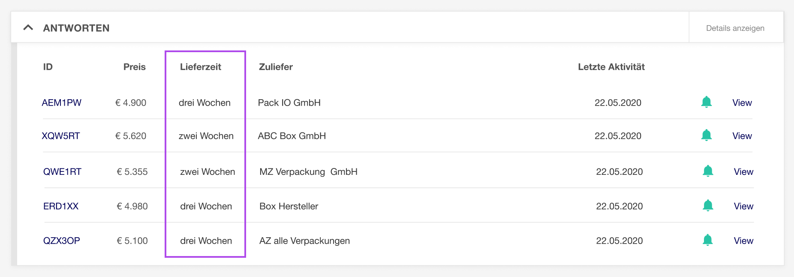
Task: Click View for MZ Verpackung GmbH offer
Action: (x=743, y=172)
